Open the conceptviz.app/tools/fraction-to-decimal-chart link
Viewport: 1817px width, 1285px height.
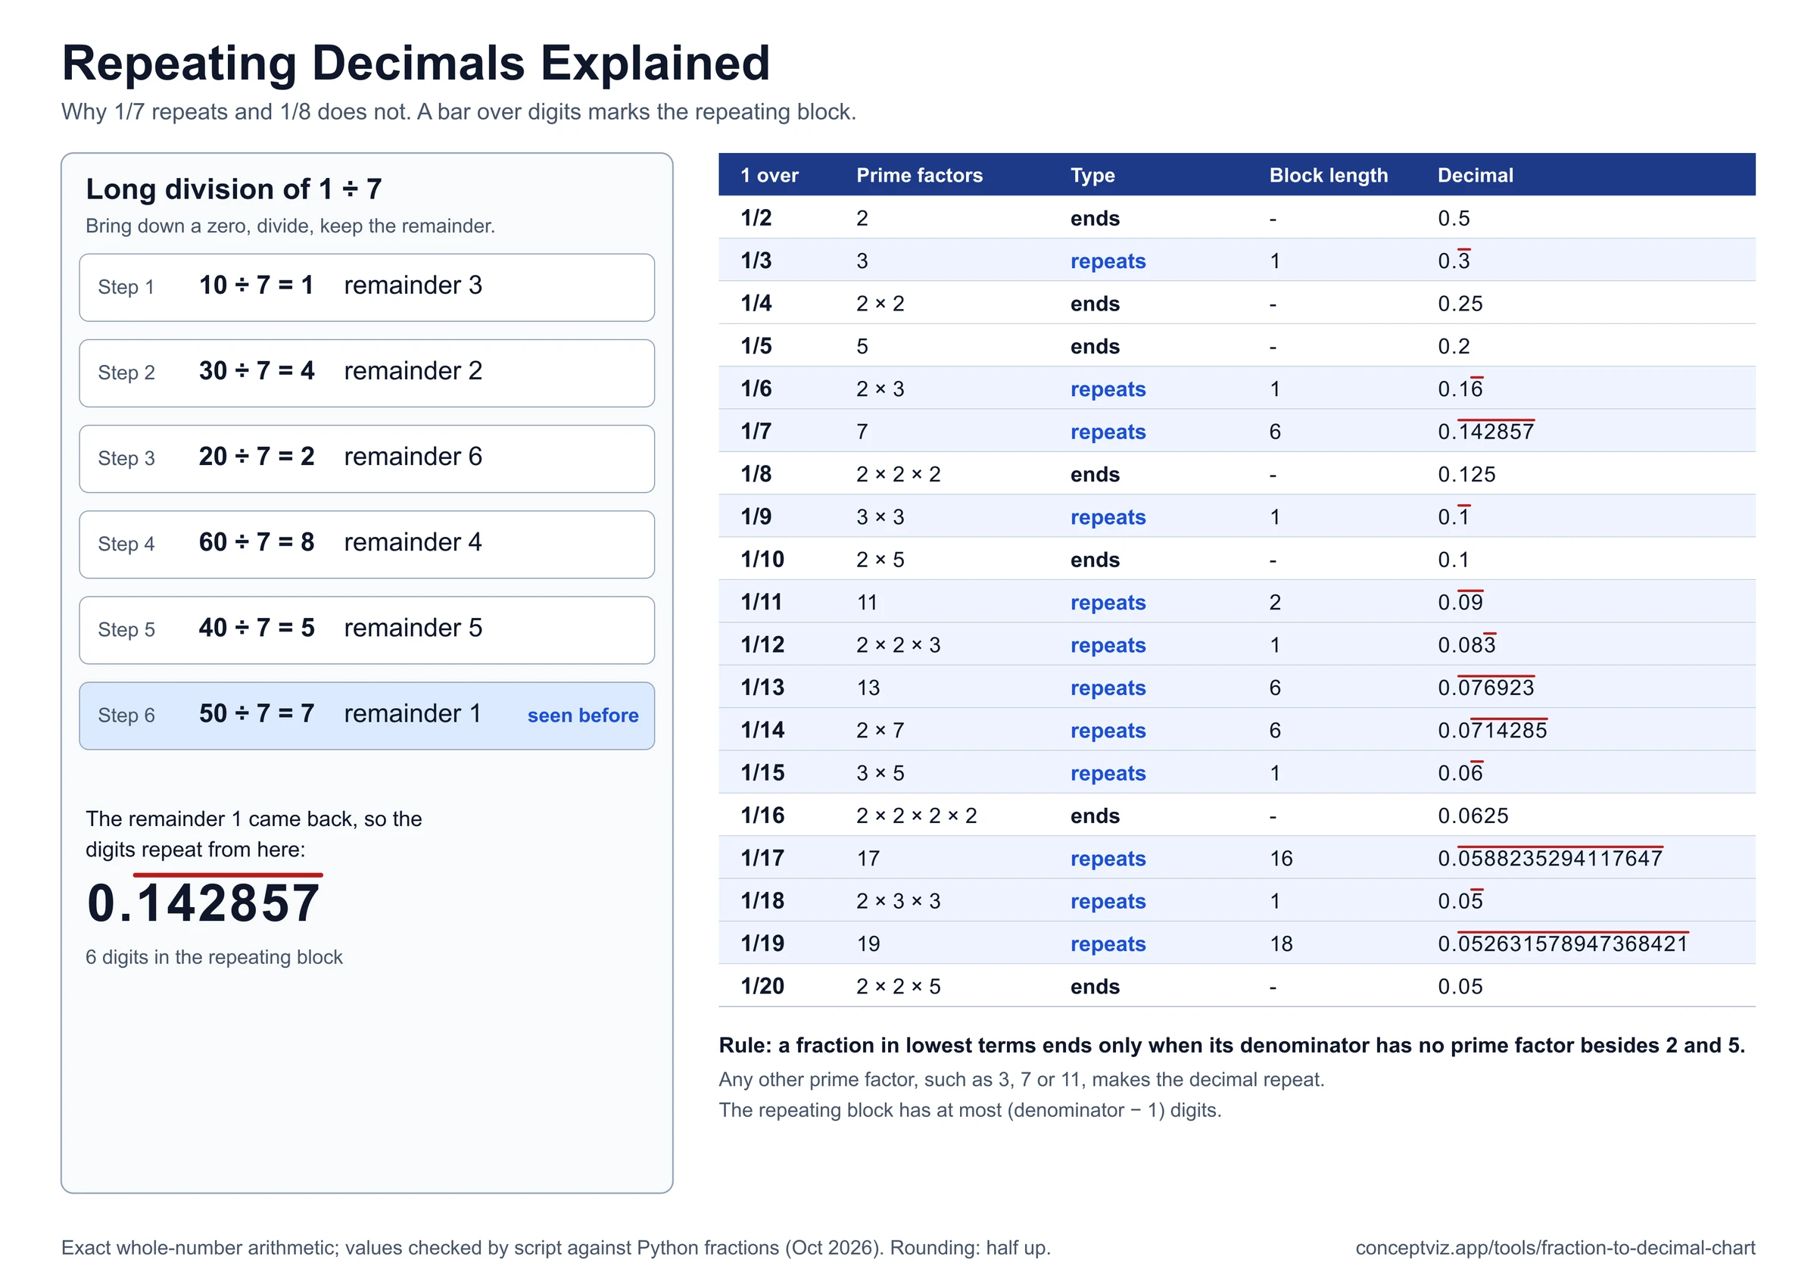pos(1554,1248)
